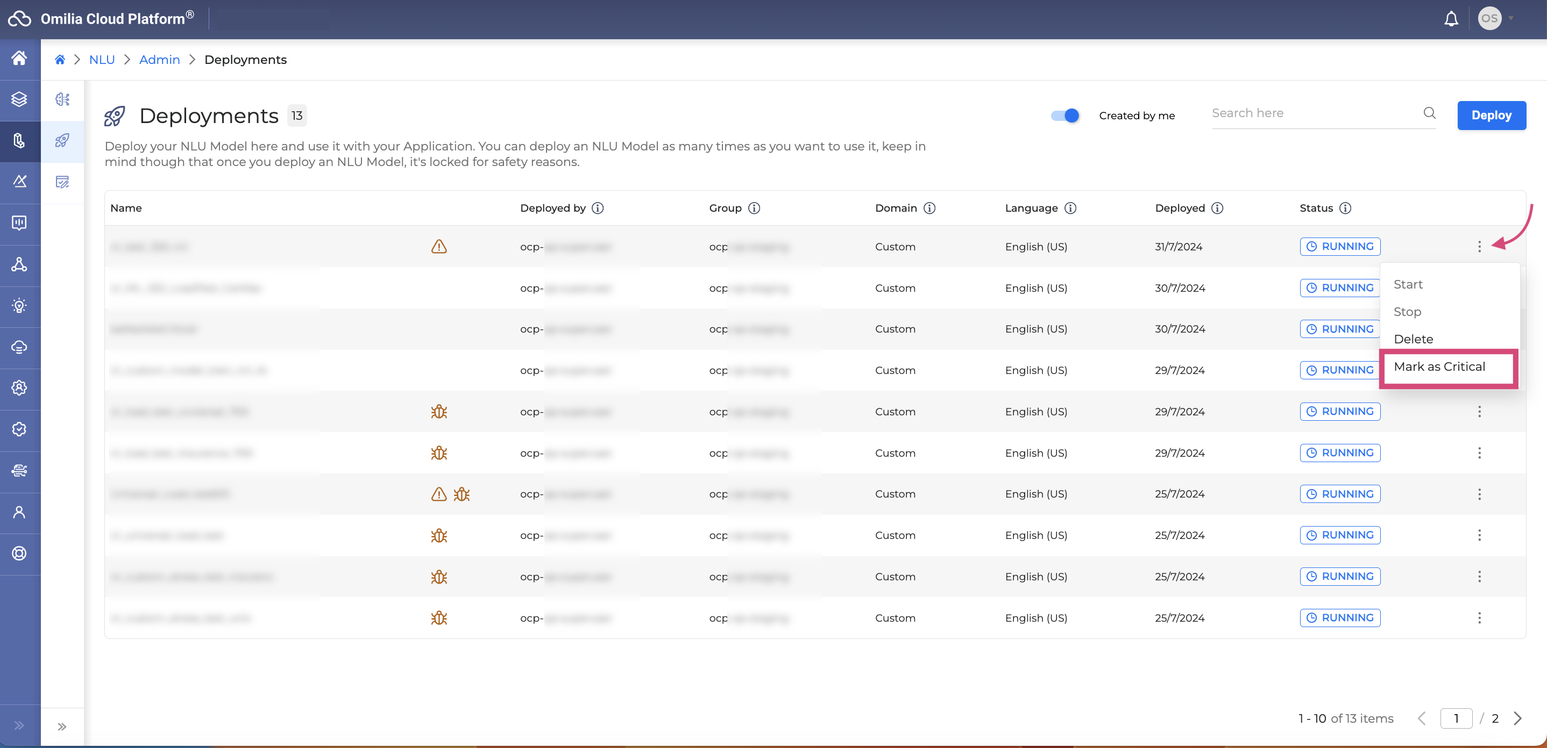Toggle the Created by me switch
Image resolution: width=1547 pixels, height=748 pixels.
coord(1065,115)
